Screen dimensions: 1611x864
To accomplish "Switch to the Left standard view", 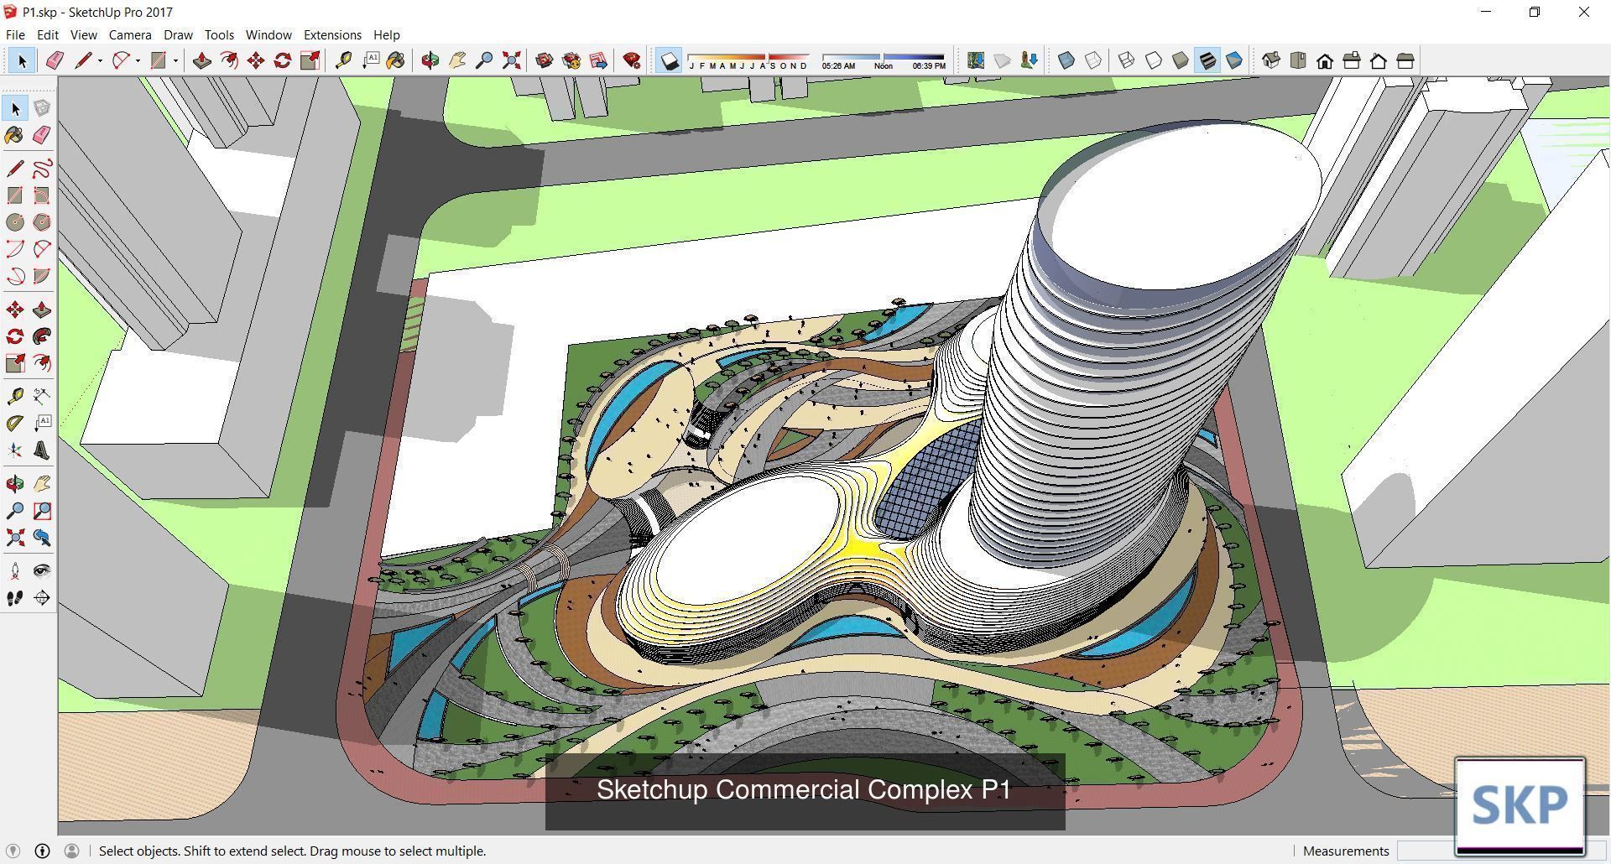I will point(1405,60).
